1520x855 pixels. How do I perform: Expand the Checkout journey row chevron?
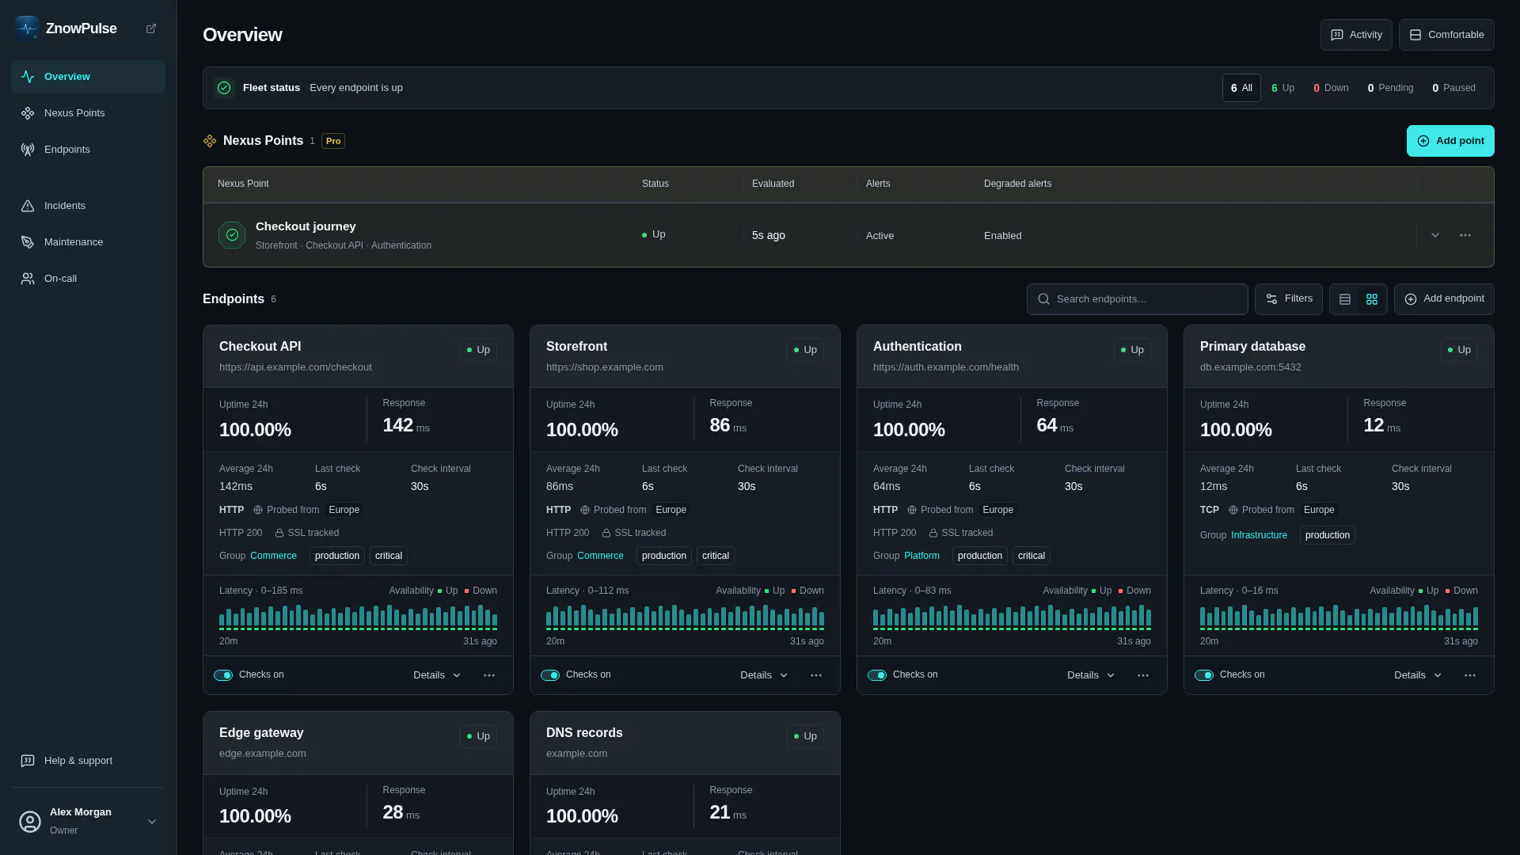click(1435, 235)
